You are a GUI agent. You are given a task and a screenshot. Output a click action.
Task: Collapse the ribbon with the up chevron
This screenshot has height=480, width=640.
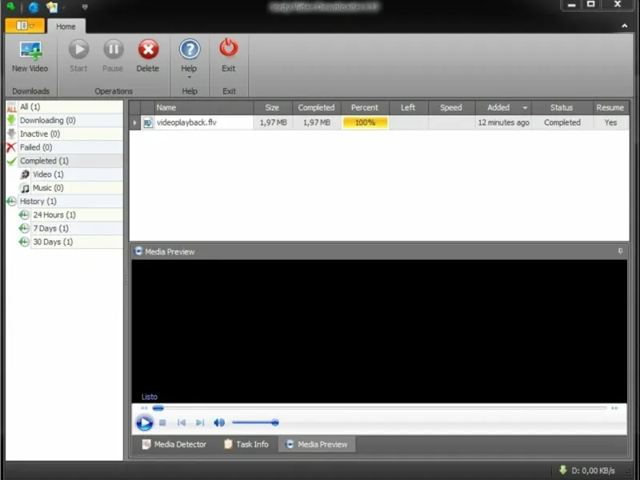point(625,26)
